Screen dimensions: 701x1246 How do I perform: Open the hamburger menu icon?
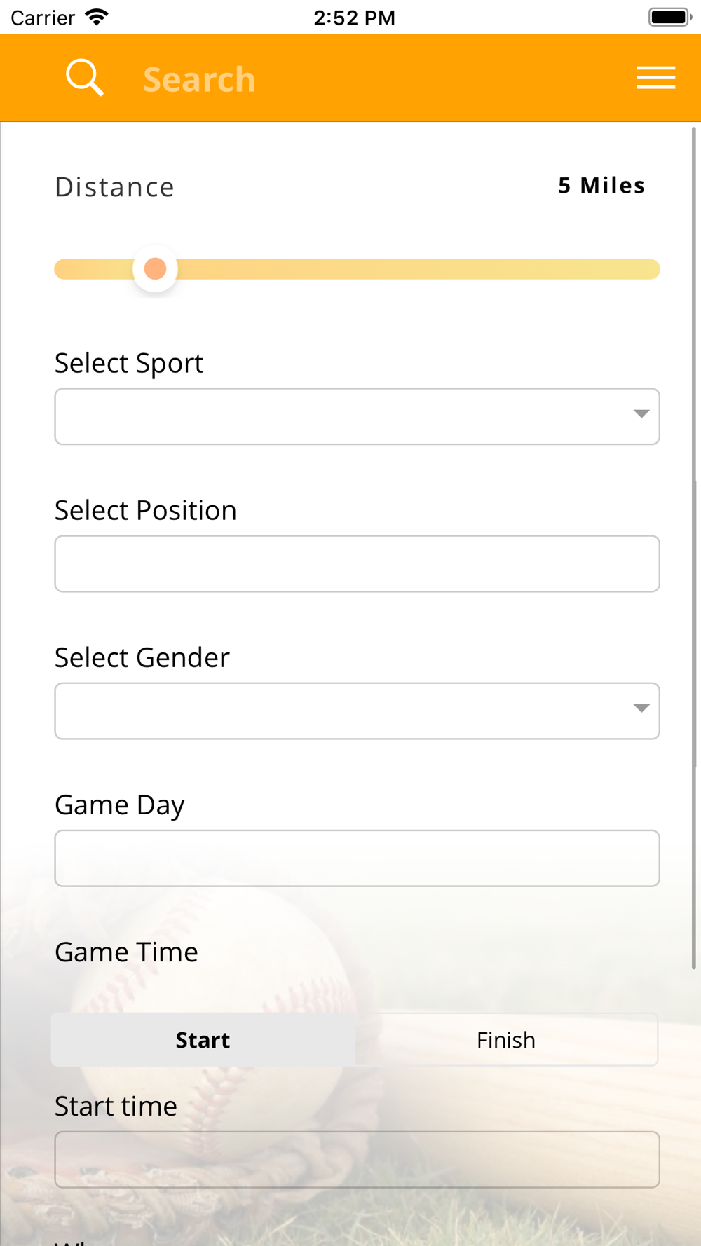[656, 78]
